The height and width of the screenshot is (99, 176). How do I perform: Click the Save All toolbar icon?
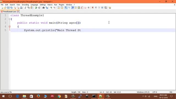click(12, 8)
